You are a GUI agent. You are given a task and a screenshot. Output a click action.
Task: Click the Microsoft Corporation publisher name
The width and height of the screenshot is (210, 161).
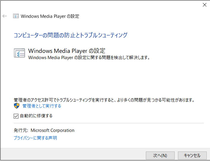point(53,130)
